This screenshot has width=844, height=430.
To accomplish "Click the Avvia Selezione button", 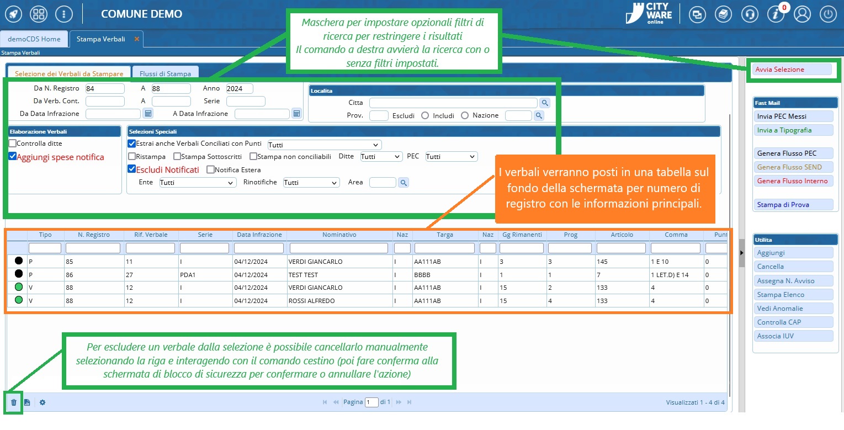I will [x=792, y=70].
